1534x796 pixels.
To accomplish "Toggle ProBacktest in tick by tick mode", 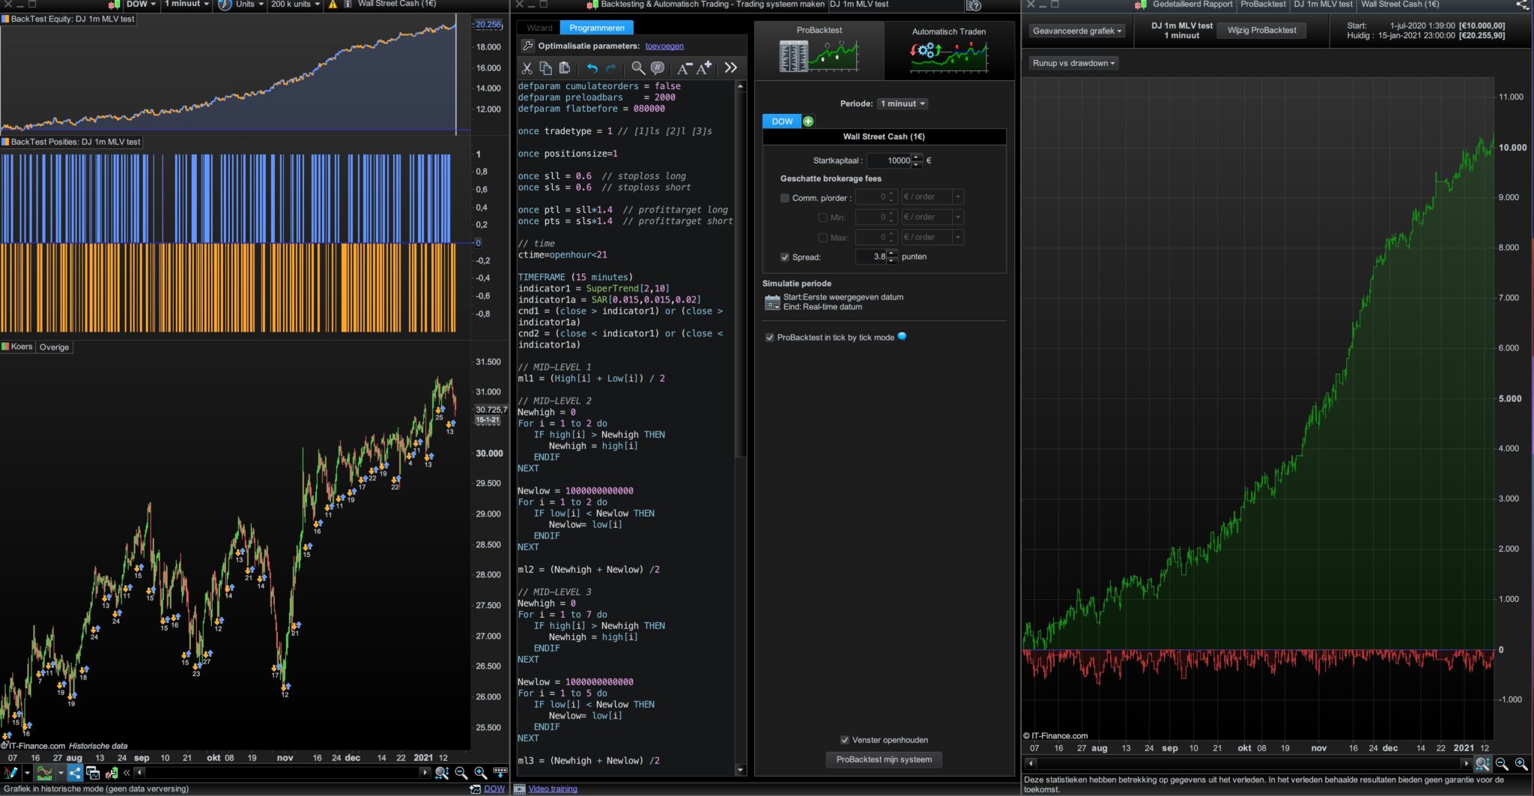I will click(x=770, y=338).
